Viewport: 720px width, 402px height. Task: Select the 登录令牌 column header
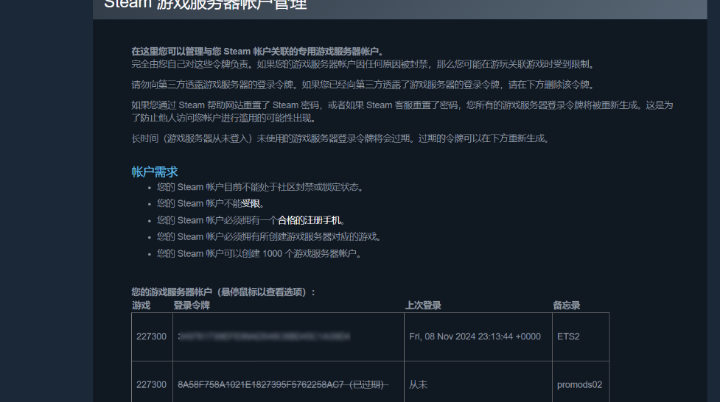tap(192, 305)
